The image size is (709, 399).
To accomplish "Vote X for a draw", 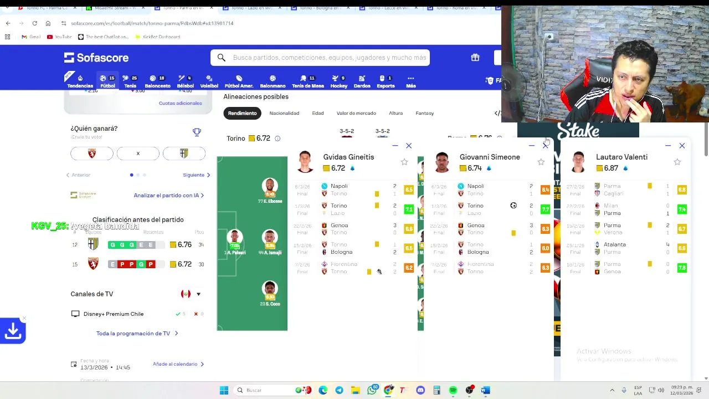I will coord(138,154).
